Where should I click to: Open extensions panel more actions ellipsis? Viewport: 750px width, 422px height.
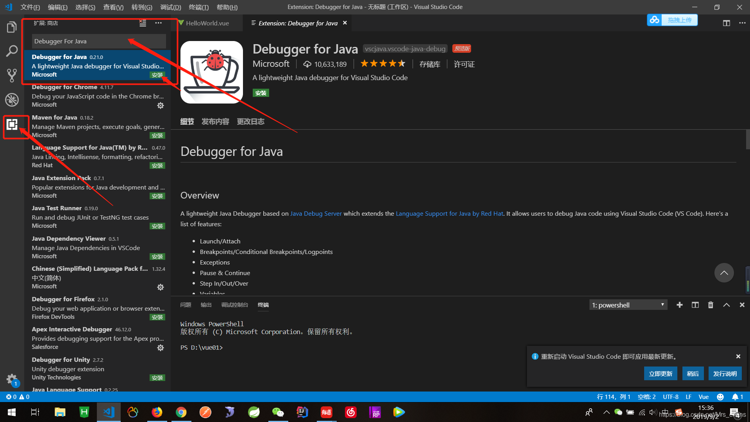(x=158, y=23)
